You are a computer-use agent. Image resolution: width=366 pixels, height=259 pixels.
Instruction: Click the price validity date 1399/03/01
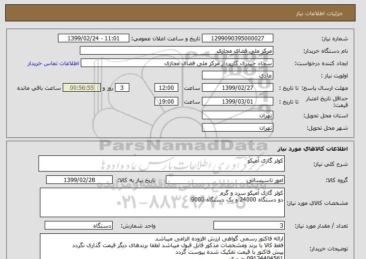237,102
